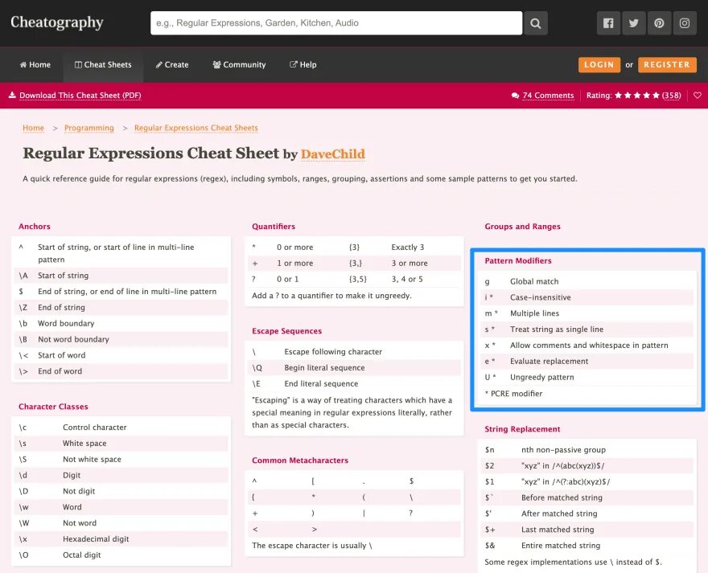This screenshot has width=708, height=573.
Task: Open Regular Expressions Cheat Sheets breadcrumb
Action: [x=196, y=128]
